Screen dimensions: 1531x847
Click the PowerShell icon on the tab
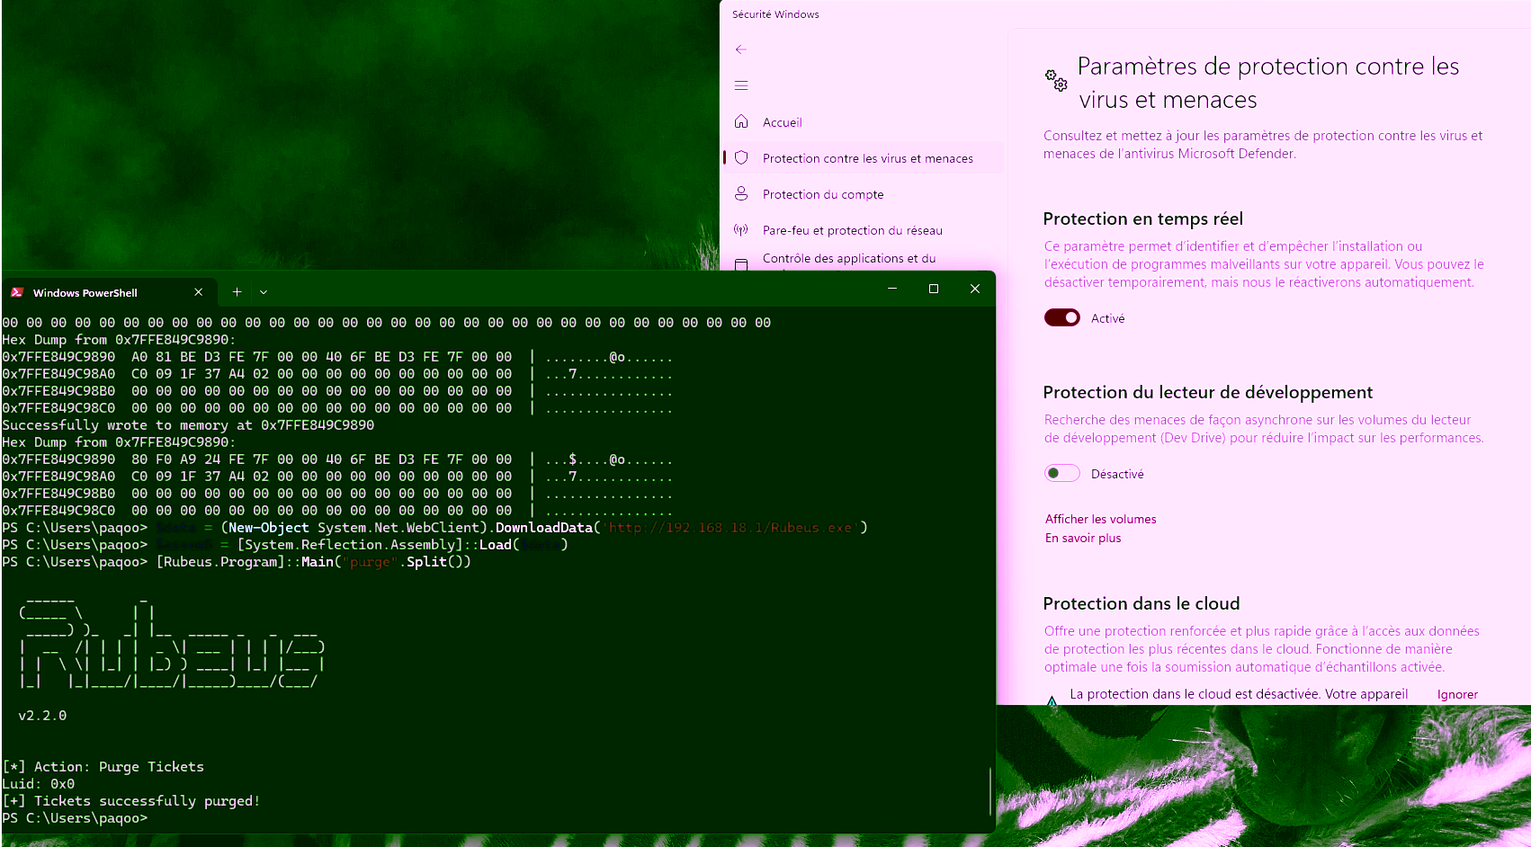pyautogui.click(x=17, y=292)
